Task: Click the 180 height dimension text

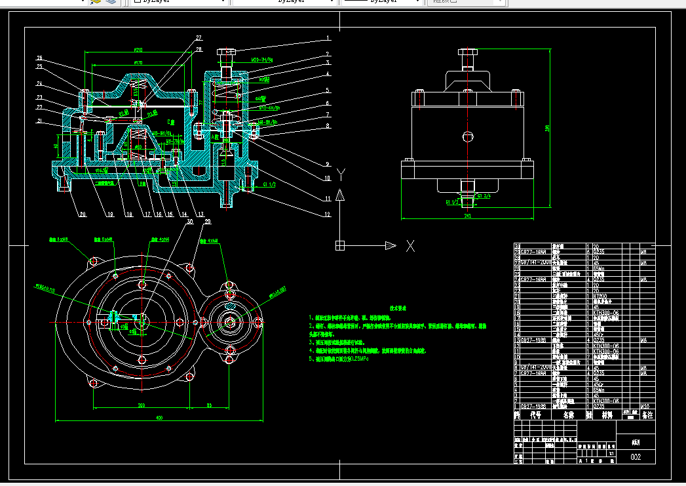Action: pyautogui.click(x=547, y=129)
